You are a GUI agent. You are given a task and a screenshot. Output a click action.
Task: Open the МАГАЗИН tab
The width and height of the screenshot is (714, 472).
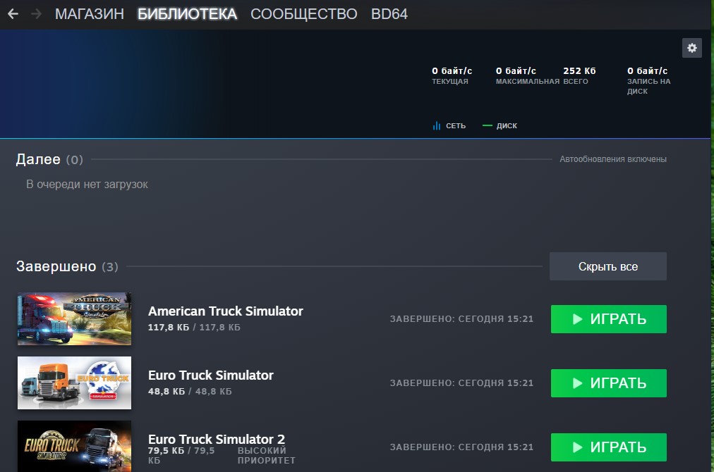[89, 14]
